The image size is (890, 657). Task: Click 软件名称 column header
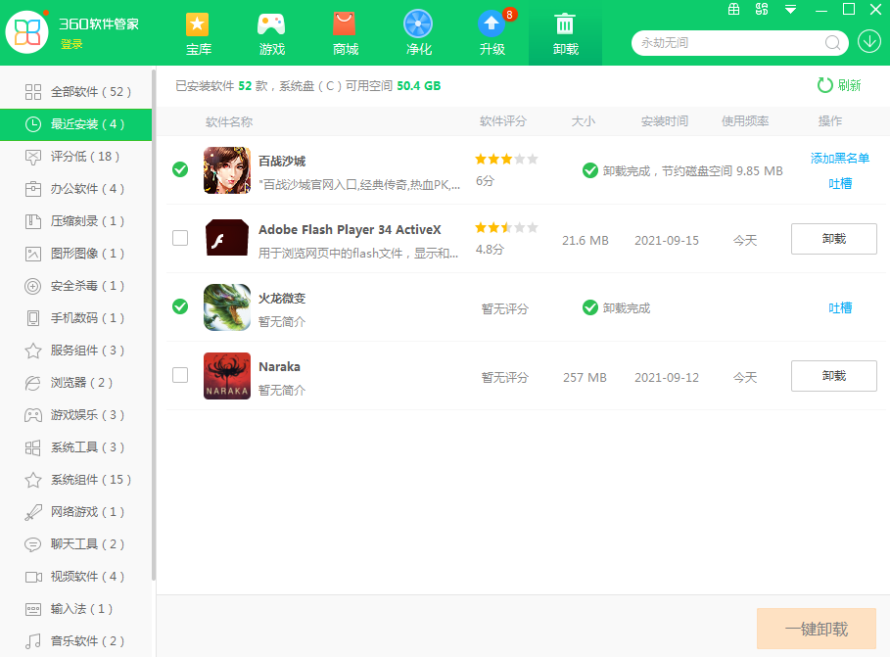click(229, 121)
